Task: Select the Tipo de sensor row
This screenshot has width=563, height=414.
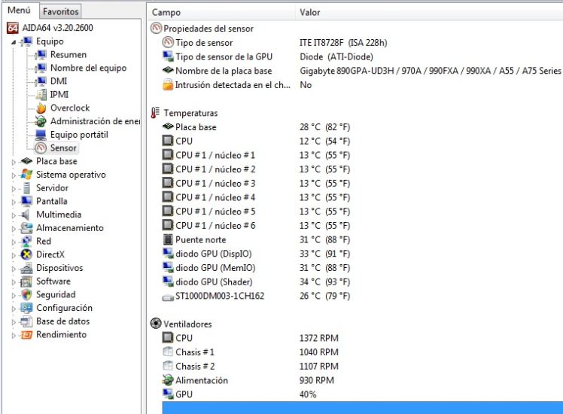Action: [363, 43]
